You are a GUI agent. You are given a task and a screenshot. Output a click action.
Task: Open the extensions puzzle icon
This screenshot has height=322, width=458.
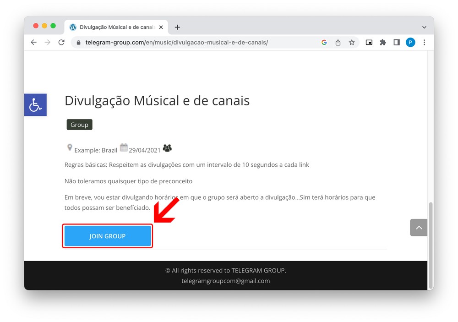tap(382, 42)
